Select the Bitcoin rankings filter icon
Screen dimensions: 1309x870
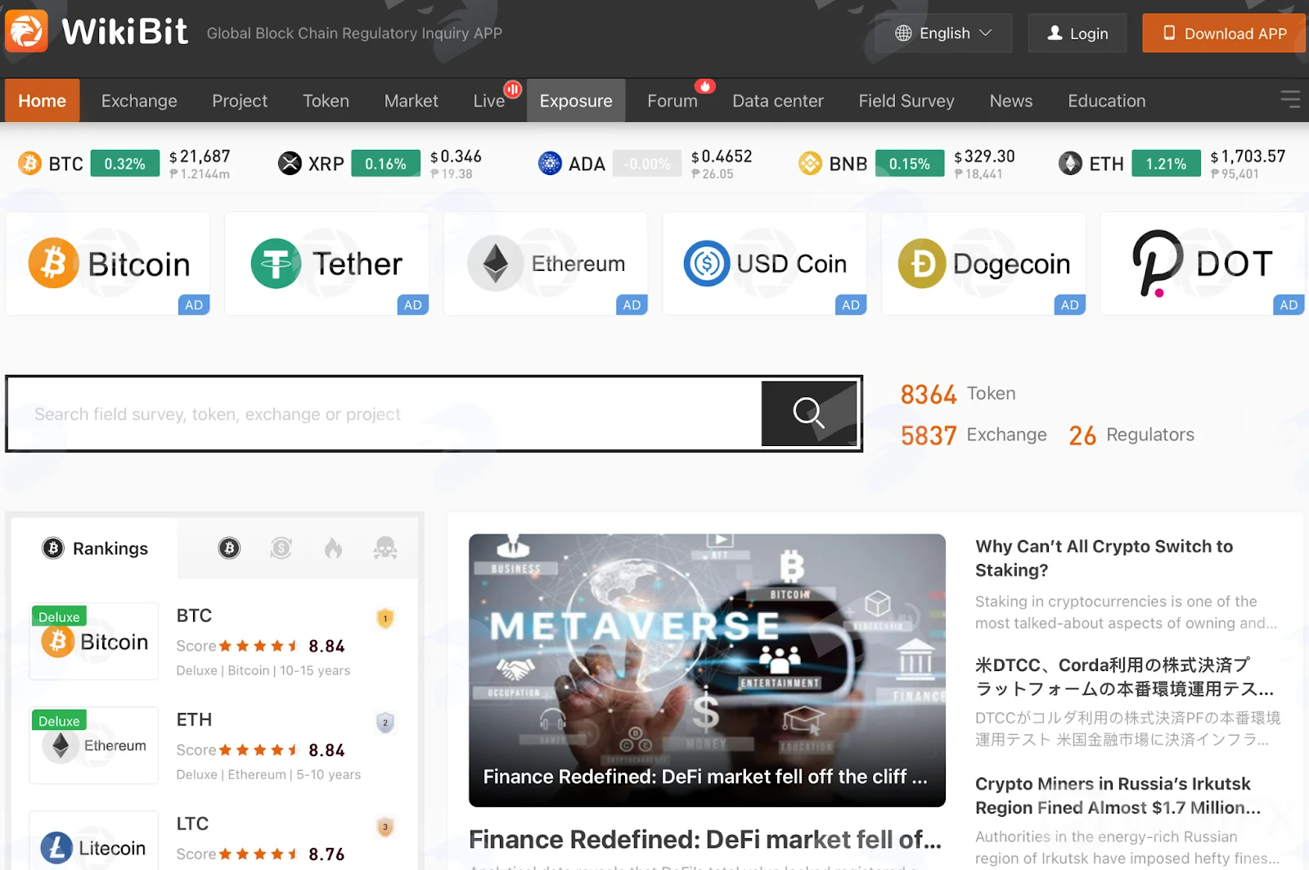tap(229, 548)
